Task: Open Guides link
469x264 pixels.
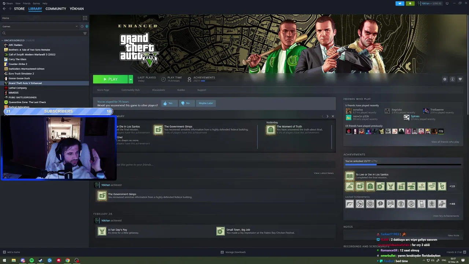Action: [181, 90]
